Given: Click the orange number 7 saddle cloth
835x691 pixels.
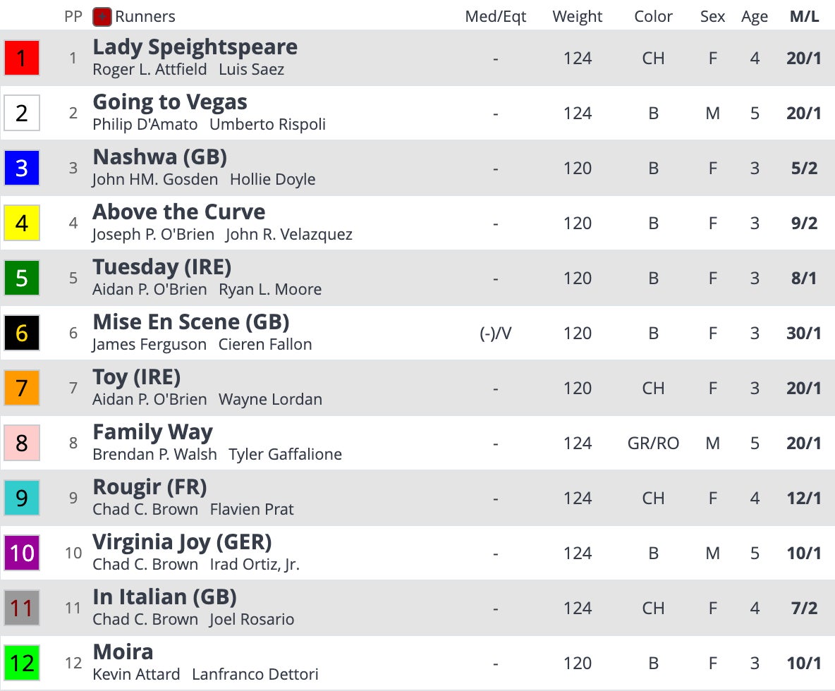Looking at the screenshot, I should (22, 389).
